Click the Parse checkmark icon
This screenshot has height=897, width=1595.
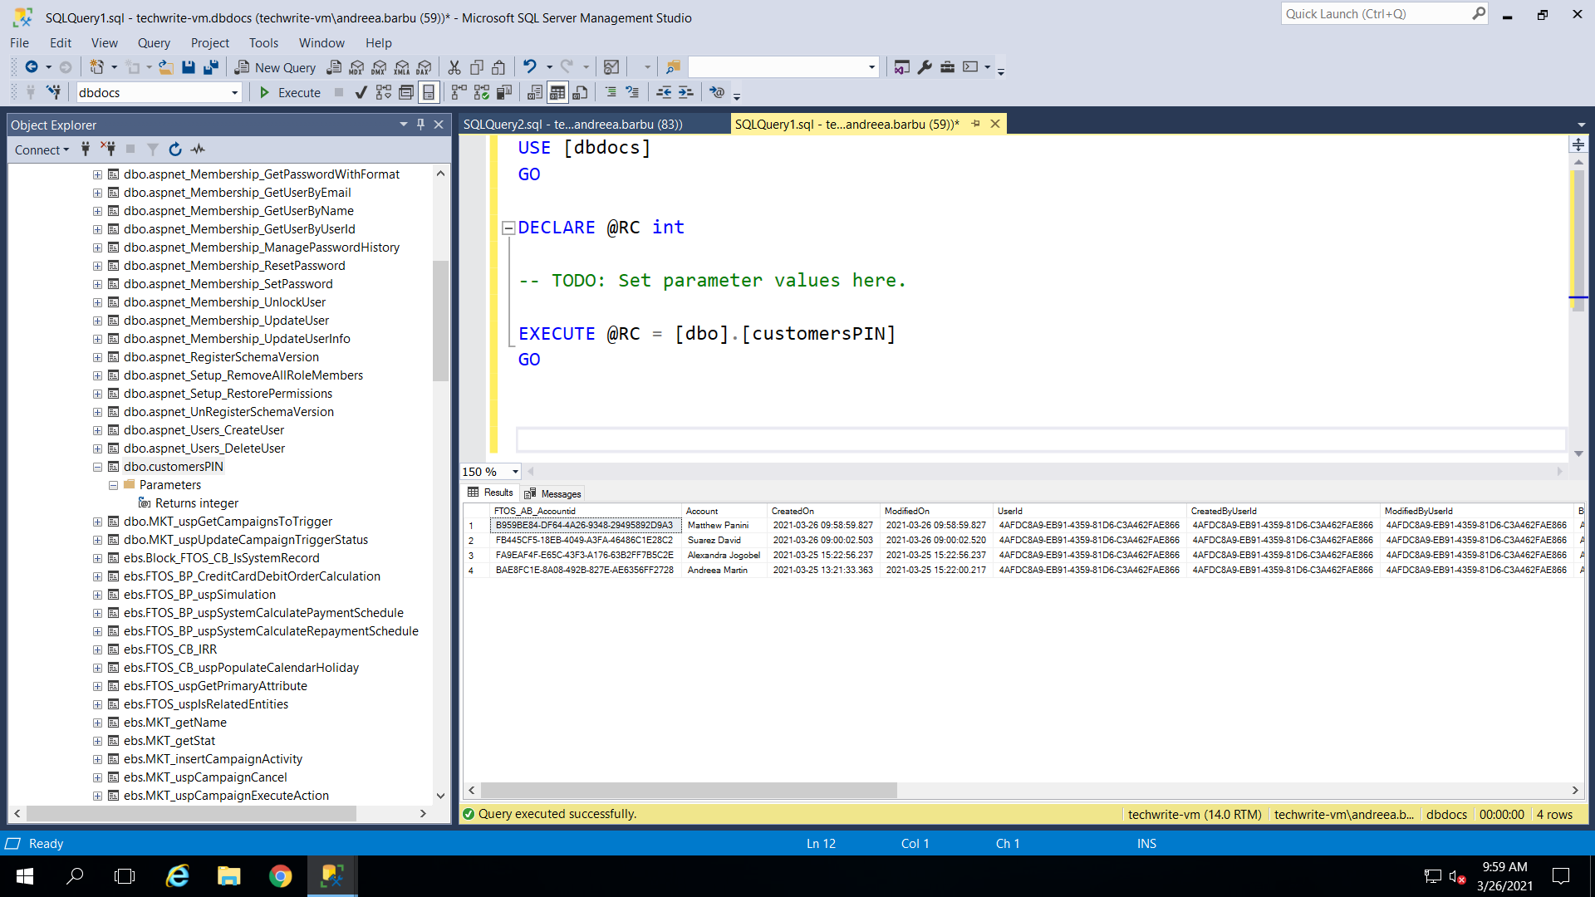click(361, 92)
